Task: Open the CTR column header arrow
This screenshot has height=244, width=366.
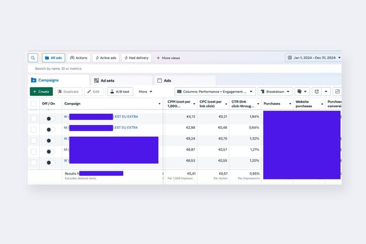Action: [x=258, y=104]
